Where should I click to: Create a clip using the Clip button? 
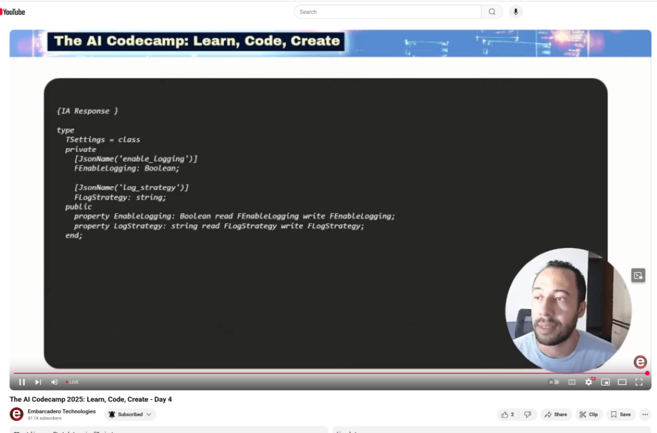point(588,414)
